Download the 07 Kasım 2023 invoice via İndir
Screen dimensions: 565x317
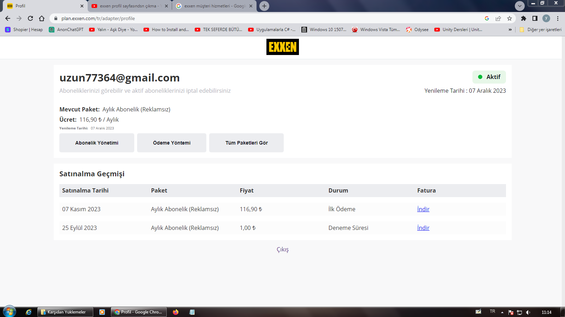point(423,209)
